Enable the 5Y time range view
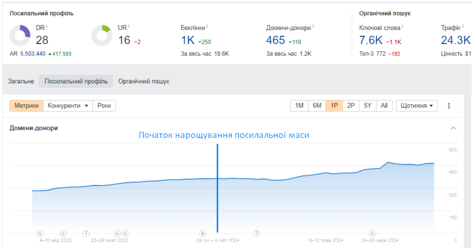The image size is (472, 248). tap(367, 105)
